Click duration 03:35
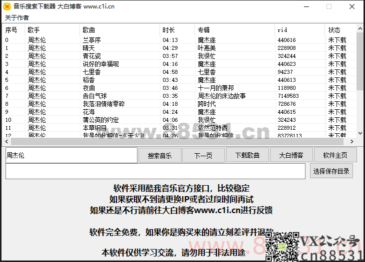The image size is (365, 262). (x=170, y=96)
